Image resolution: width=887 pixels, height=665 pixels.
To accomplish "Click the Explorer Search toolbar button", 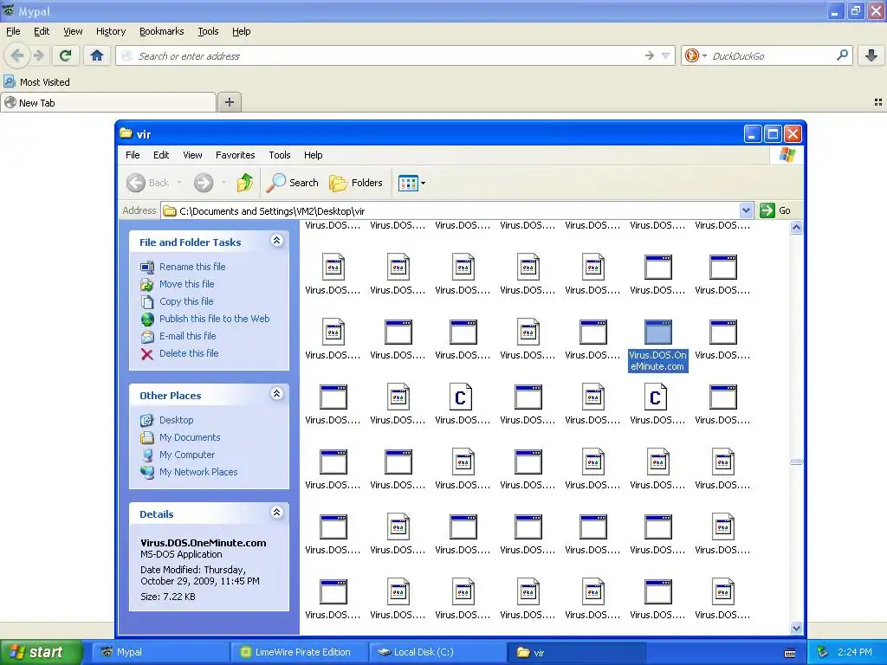I will pos(293,183).
